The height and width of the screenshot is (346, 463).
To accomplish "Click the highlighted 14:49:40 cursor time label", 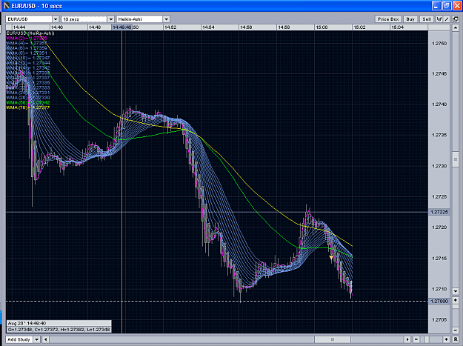I will click(122, 27).
